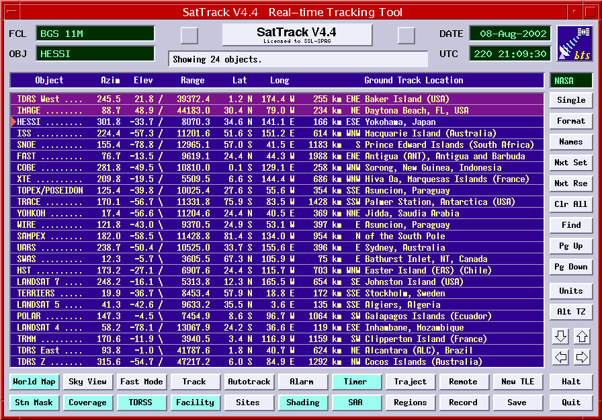Click the Halt button
The height and width of the screenshot is (420, 602).
point(571,382)
